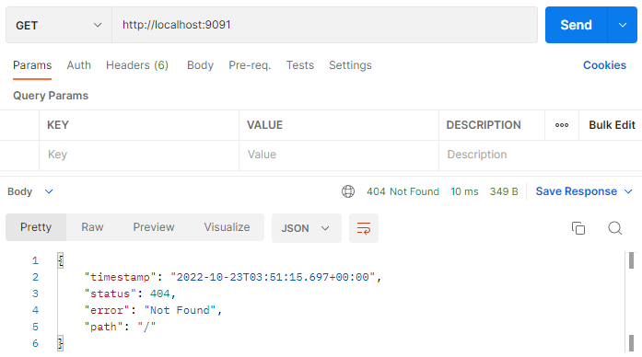This screenshot has width=642, height=357.
Task: Open the Cookies link
Action: pos(605,65)
